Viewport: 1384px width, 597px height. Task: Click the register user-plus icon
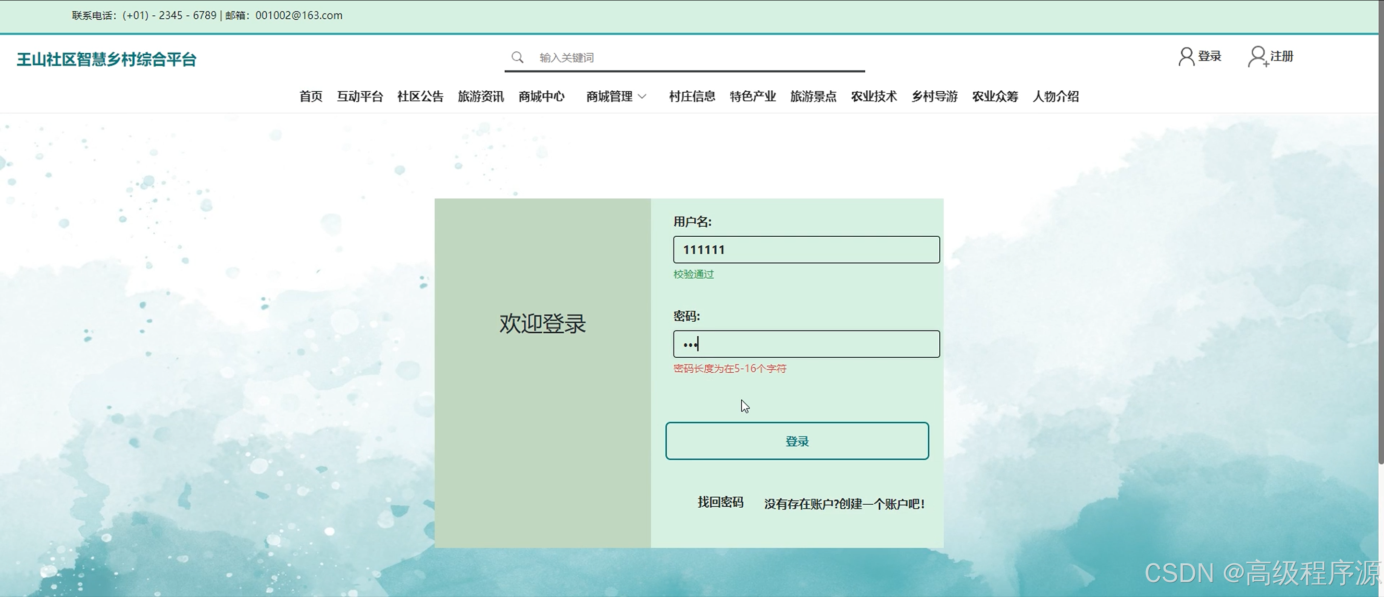(1257, 56)
